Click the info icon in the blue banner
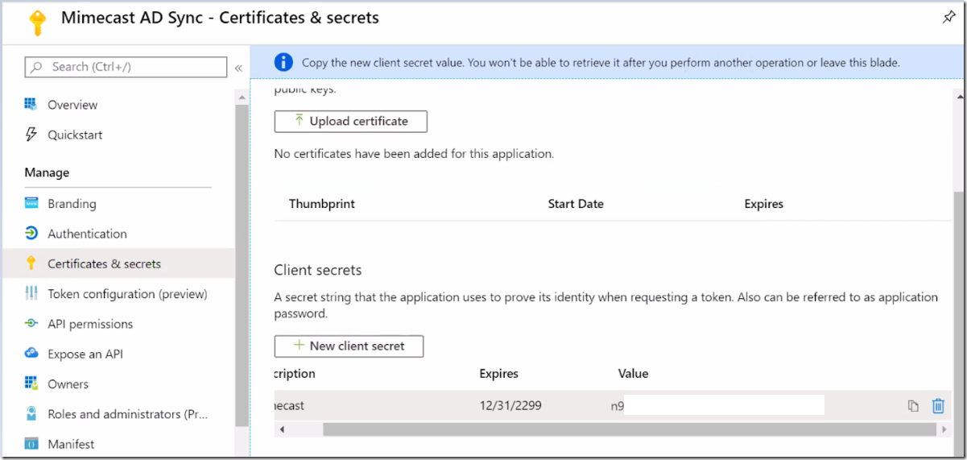 pyautogui.click(x=283, y=62)
